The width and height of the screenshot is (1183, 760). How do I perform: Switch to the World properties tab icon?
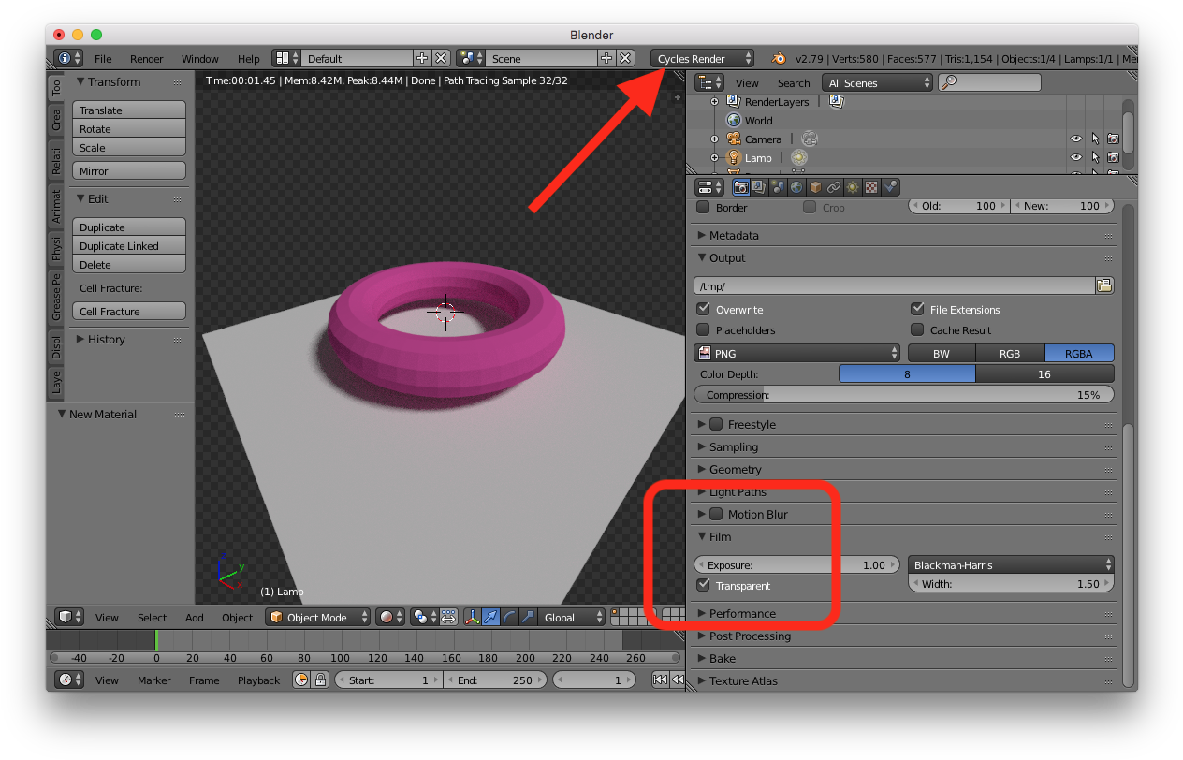[x=796, y=187]
